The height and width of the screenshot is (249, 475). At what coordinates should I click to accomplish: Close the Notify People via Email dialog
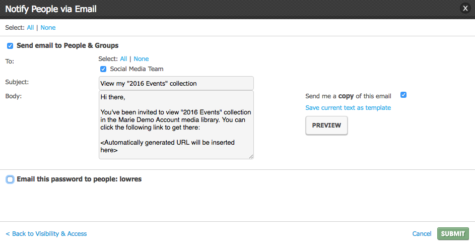[465, 9]
